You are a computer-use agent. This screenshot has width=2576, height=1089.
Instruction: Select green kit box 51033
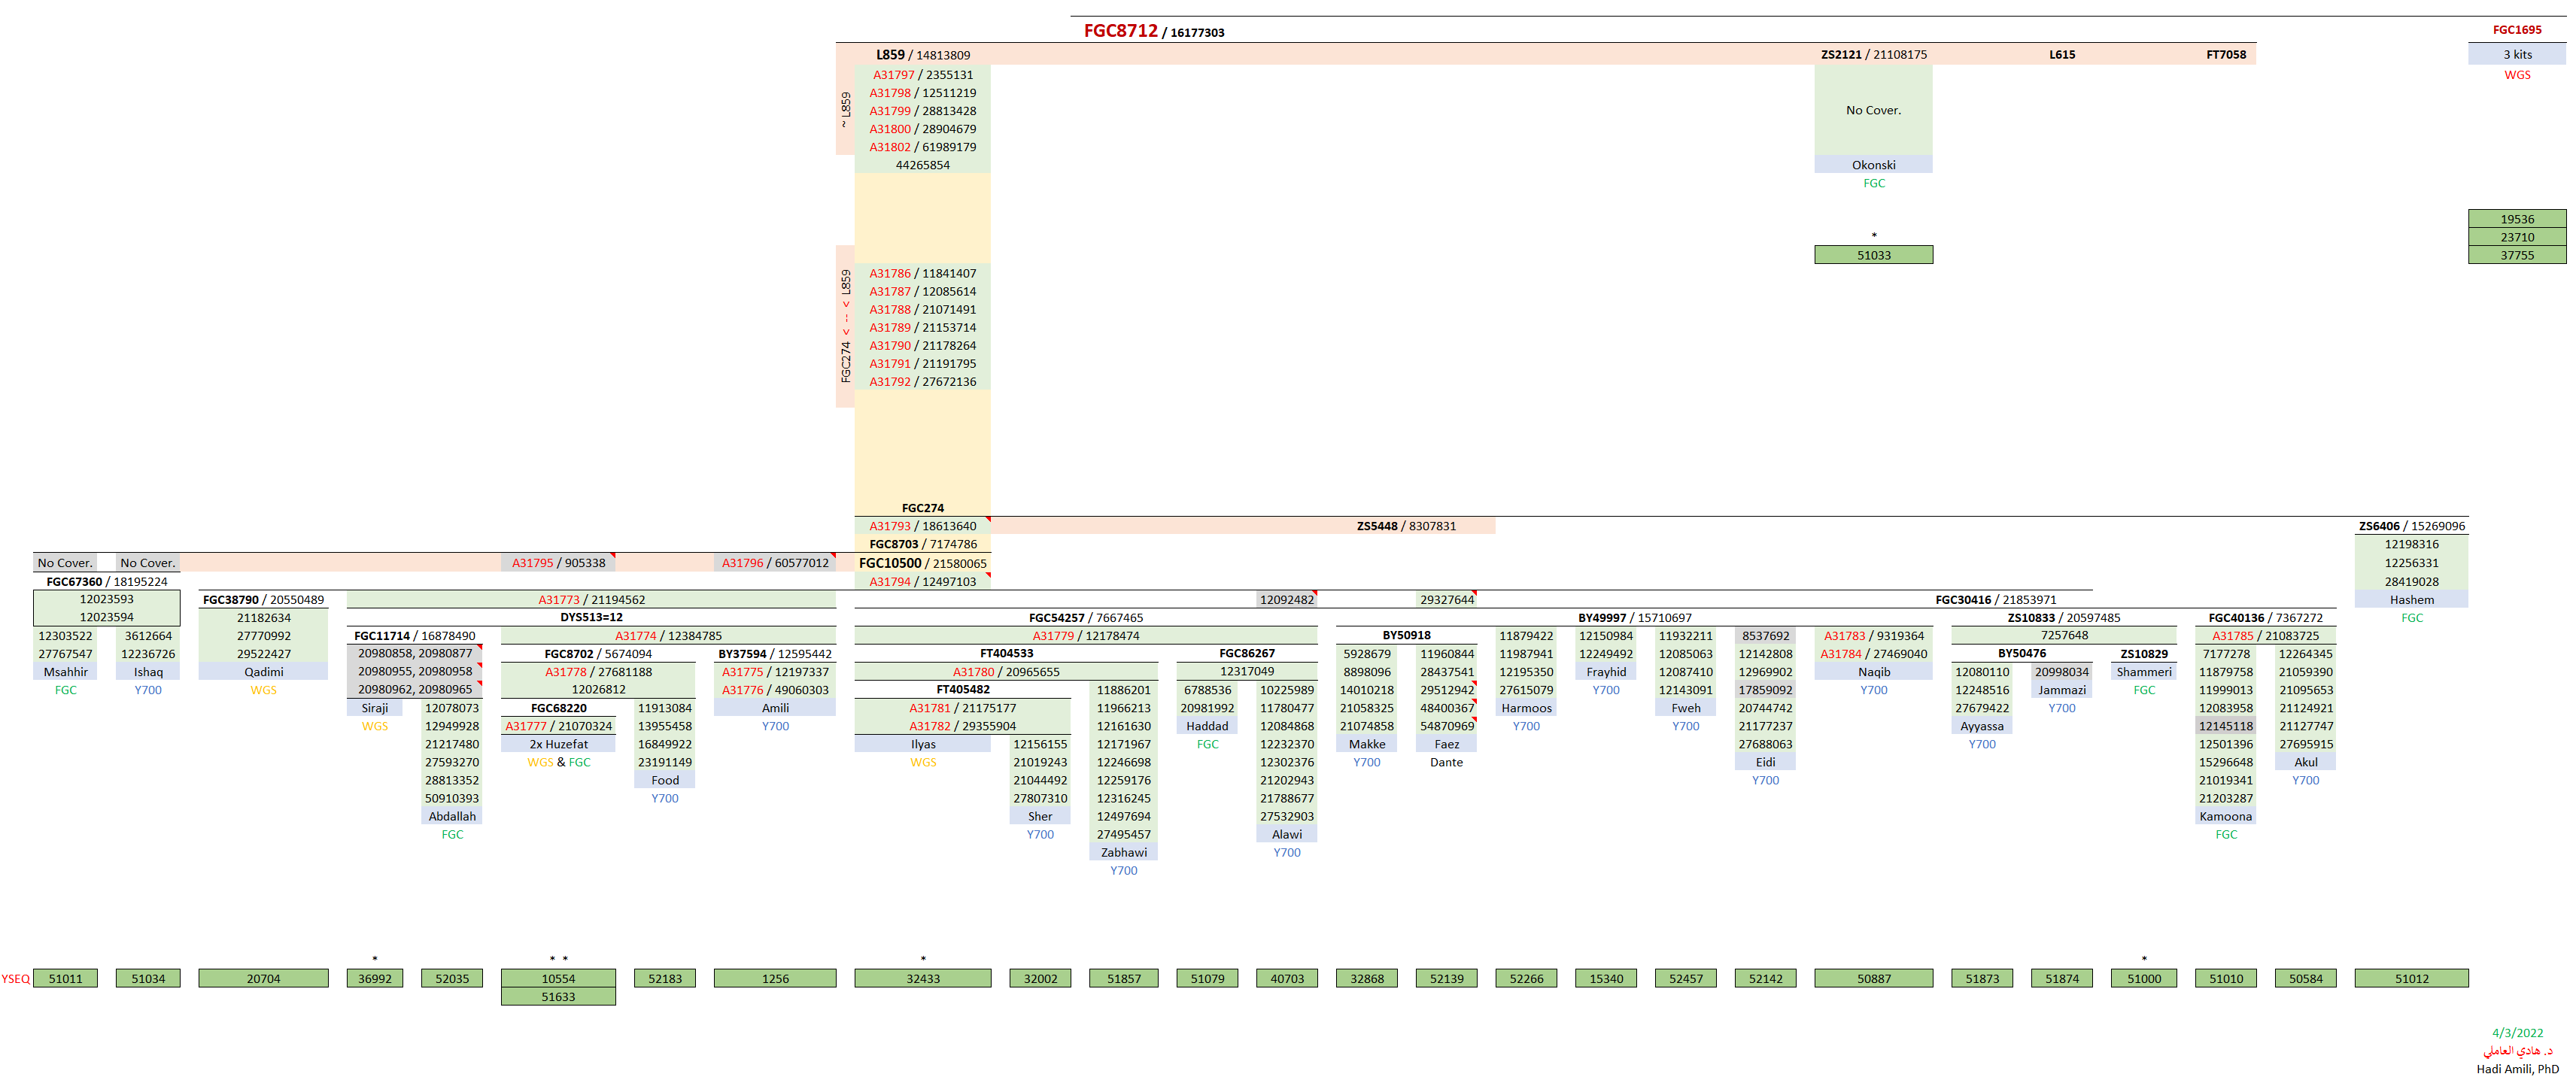(x=1873, y=255)
